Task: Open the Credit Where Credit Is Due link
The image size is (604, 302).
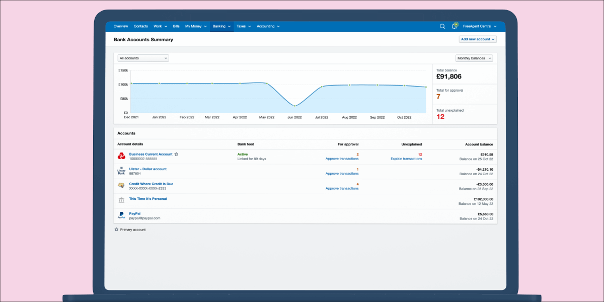Action: (x=151, y=184)
